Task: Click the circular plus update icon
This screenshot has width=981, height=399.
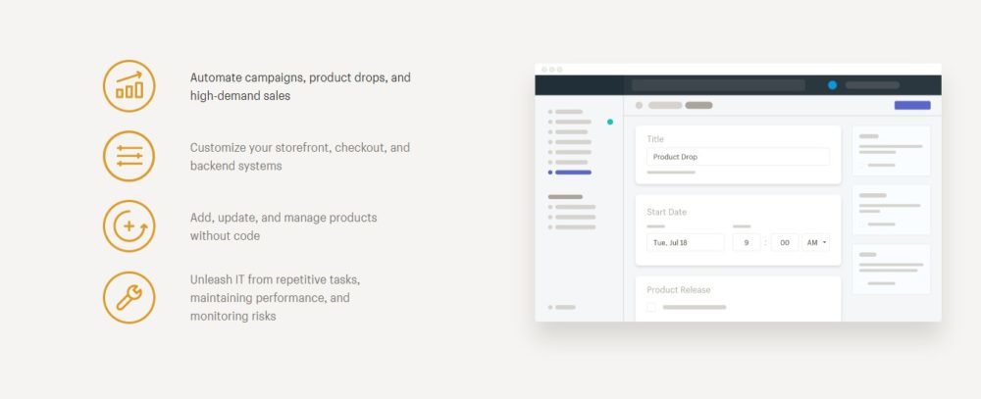Action: click(129, 226)
